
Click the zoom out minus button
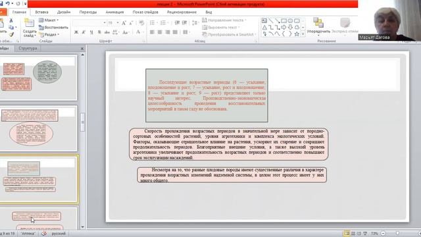coord(383,234)
